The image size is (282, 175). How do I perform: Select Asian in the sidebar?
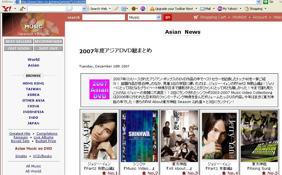[34, 65]
